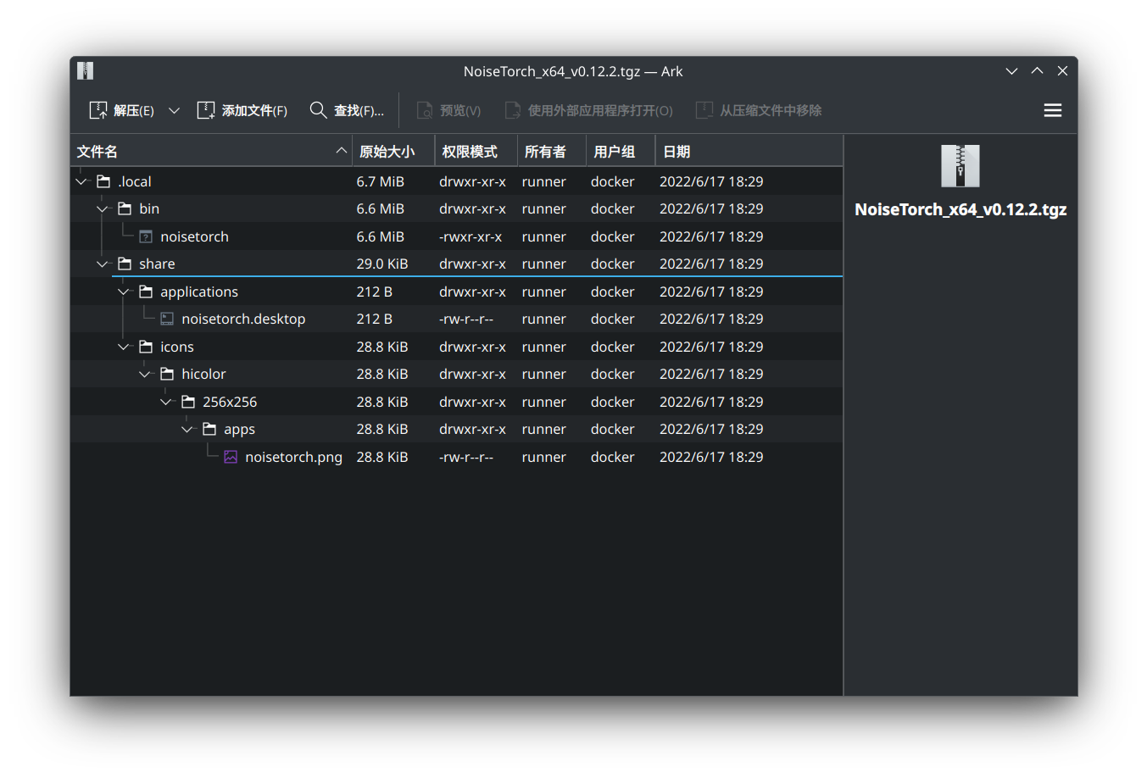Collapse the icons folder
Screen dimensions: 1147x778
124,347
